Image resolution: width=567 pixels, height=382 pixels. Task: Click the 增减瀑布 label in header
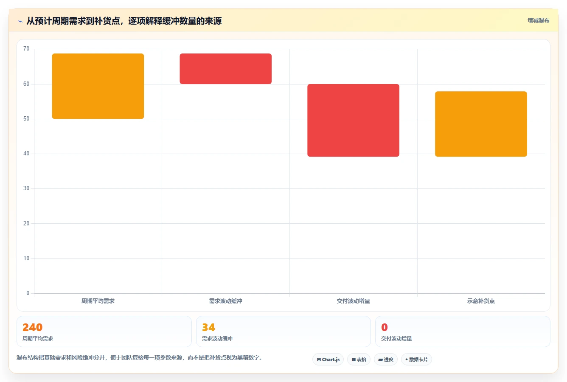[538, 20]
